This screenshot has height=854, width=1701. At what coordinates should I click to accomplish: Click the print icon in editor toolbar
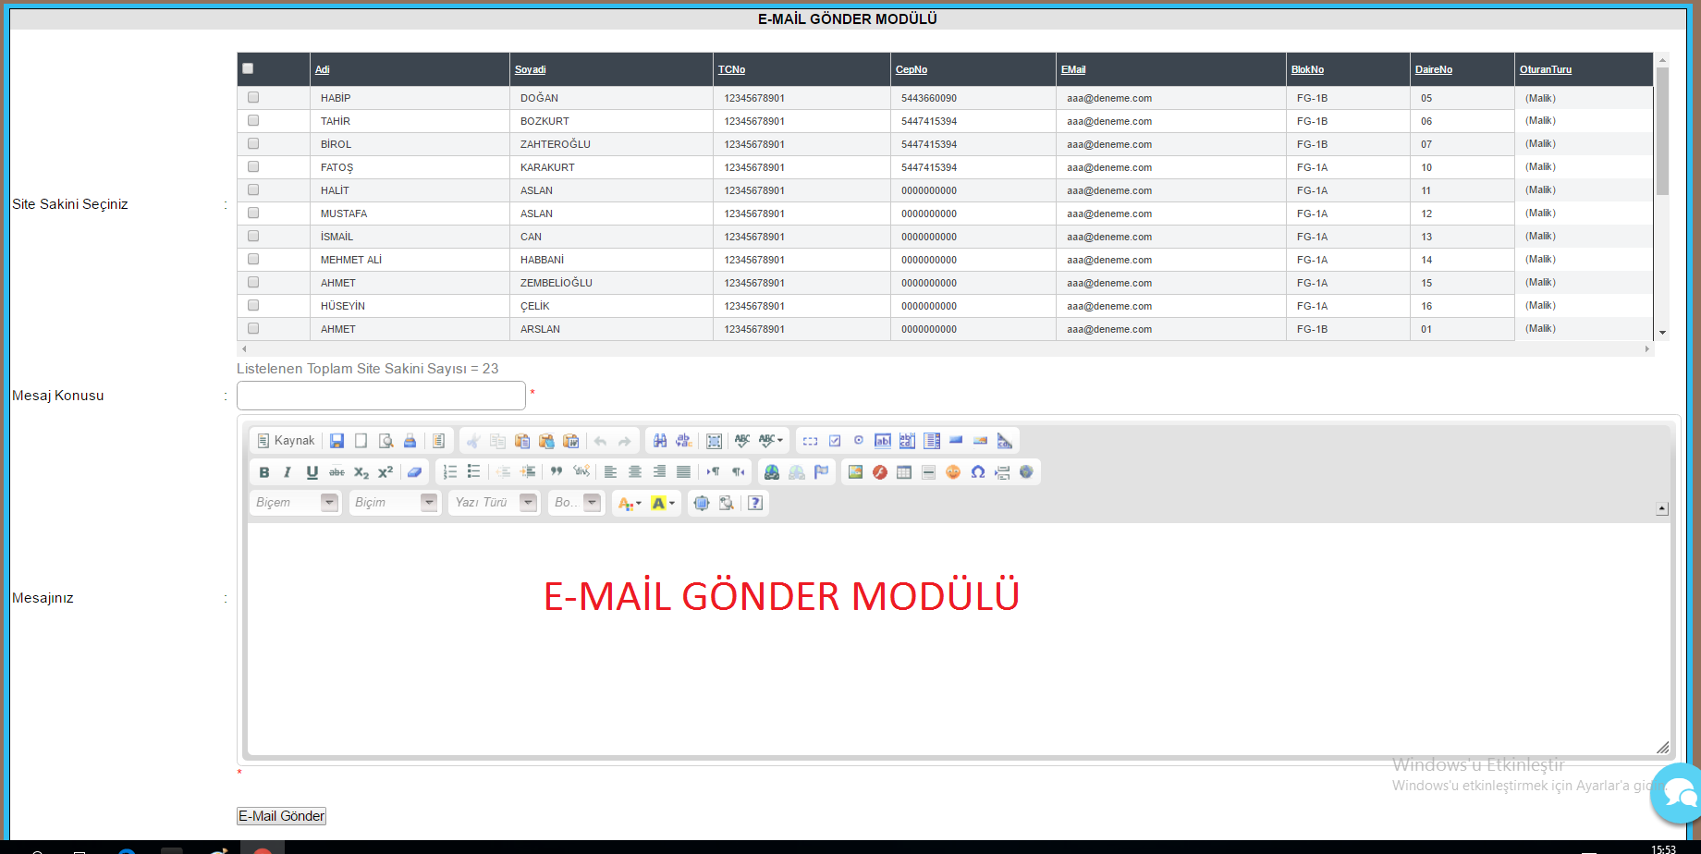click(410, 441)
